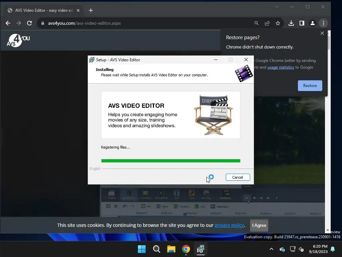Open the privacy policy link
The image size is (342, 257).
229,225
